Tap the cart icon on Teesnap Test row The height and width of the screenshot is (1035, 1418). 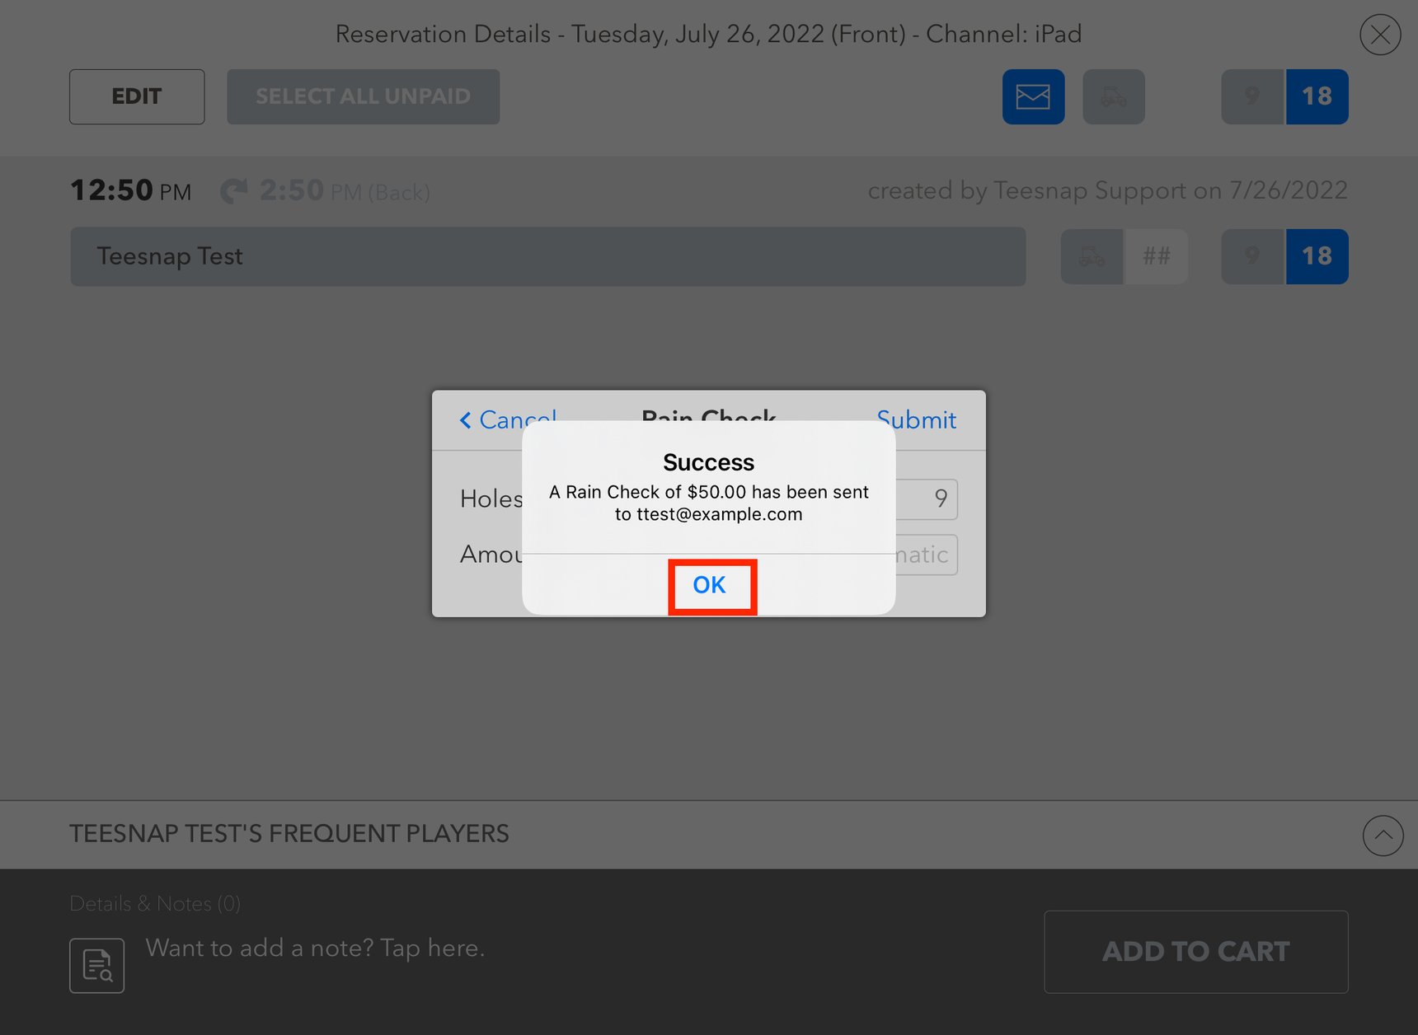click(1092, 256)
